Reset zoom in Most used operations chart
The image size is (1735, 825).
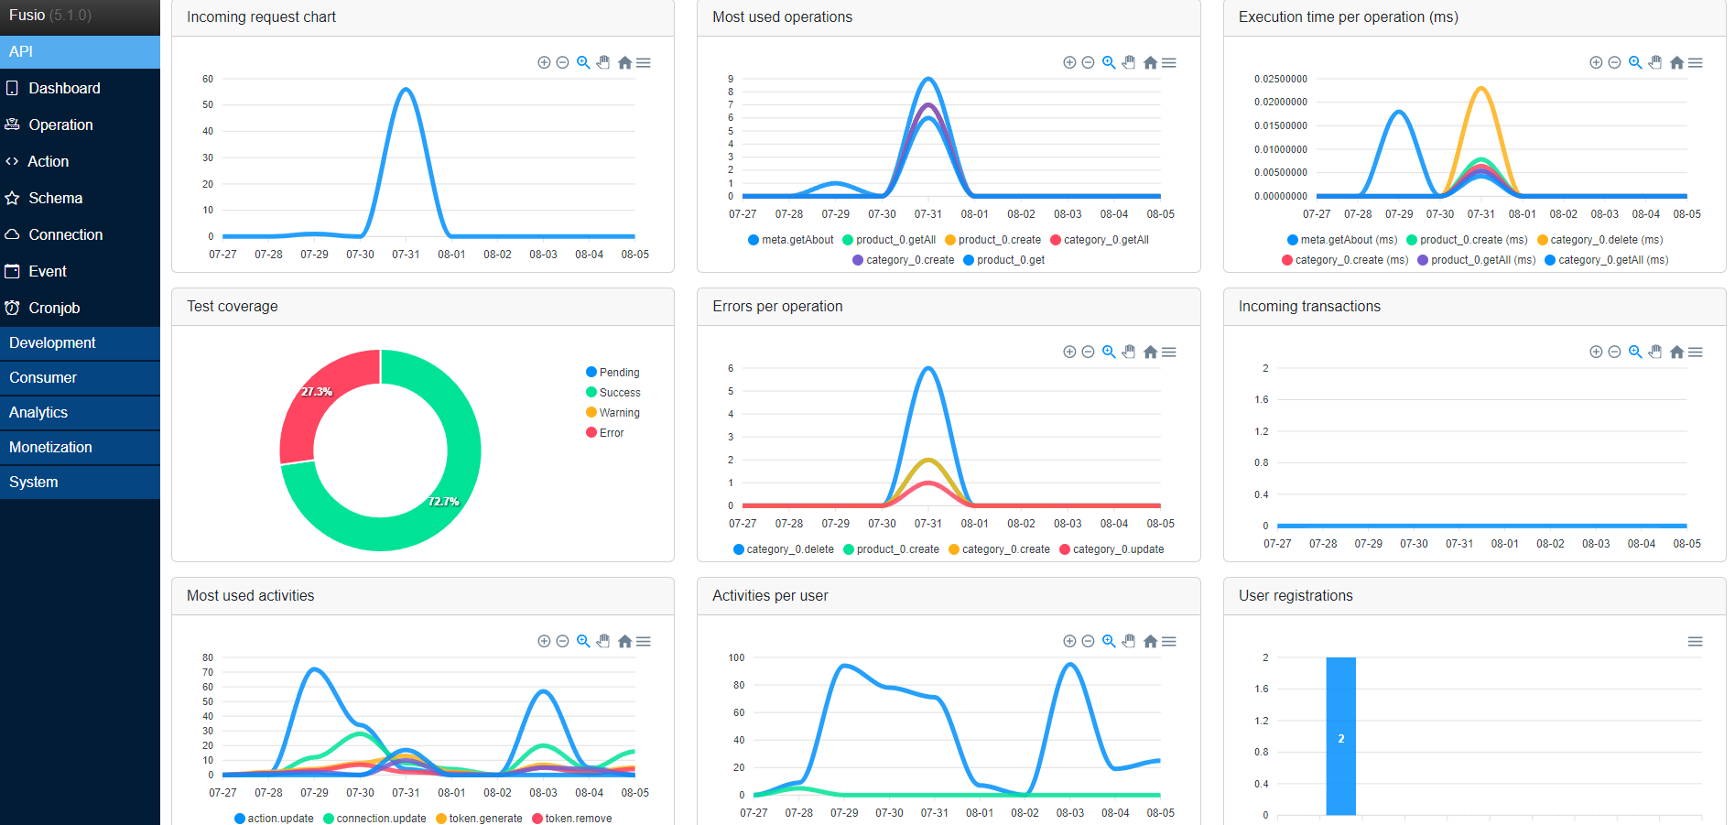(x=1150, y=62)
